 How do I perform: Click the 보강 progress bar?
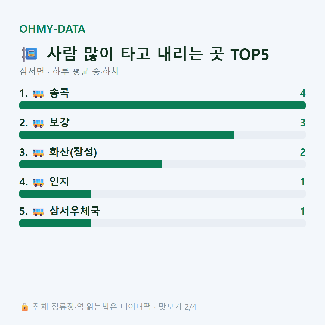click(x=162, y=135)
